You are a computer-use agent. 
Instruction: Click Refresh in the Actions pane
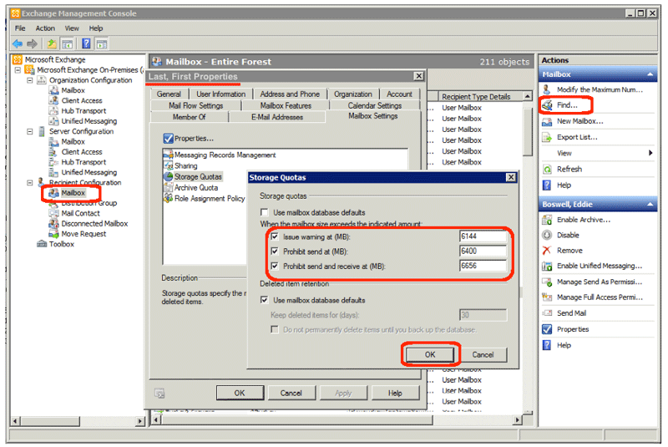click(x=569, y=169)
